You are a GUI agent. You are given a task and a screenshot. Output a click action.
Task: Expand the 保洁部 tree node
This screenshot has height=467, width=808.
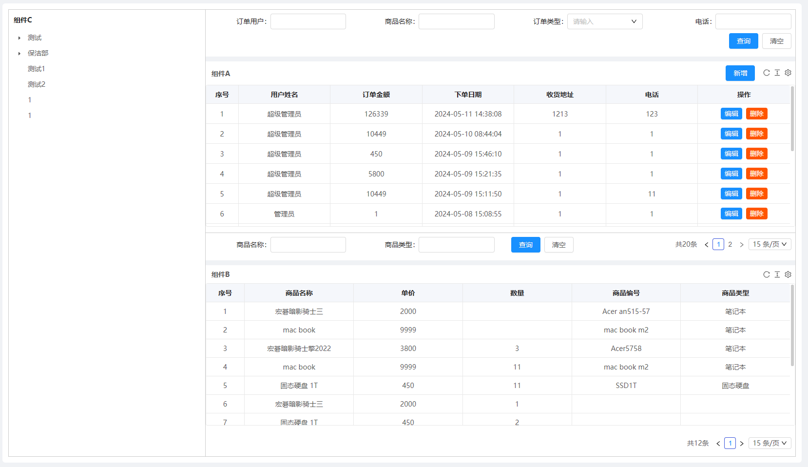pyautogui.click(x=19, y=54)
